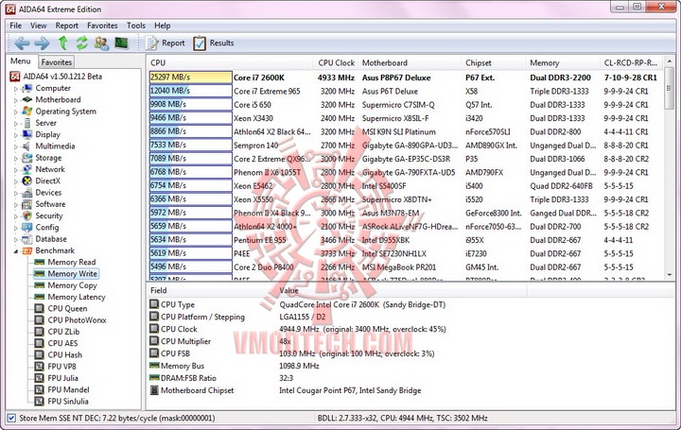Click the Back navigation arrow
681x430 pixels.
pos(22,43)
